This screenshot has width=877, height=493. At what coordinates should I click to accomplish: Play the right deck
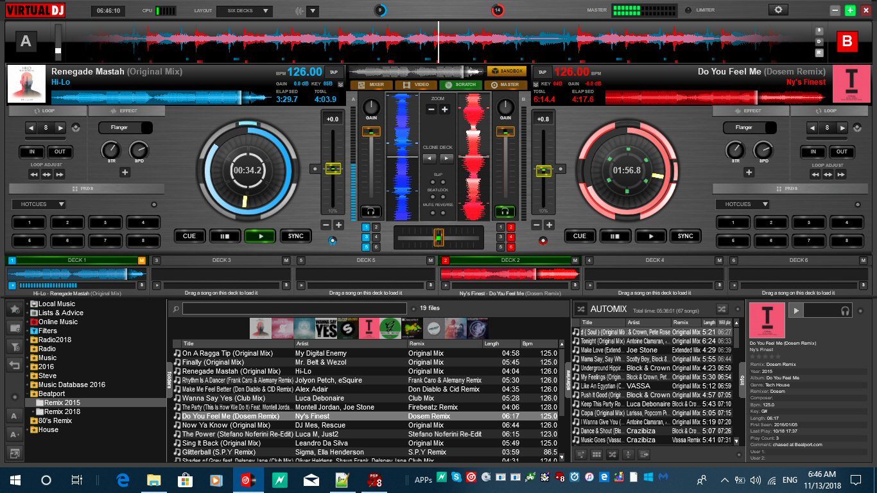click(x=650, y=236)
